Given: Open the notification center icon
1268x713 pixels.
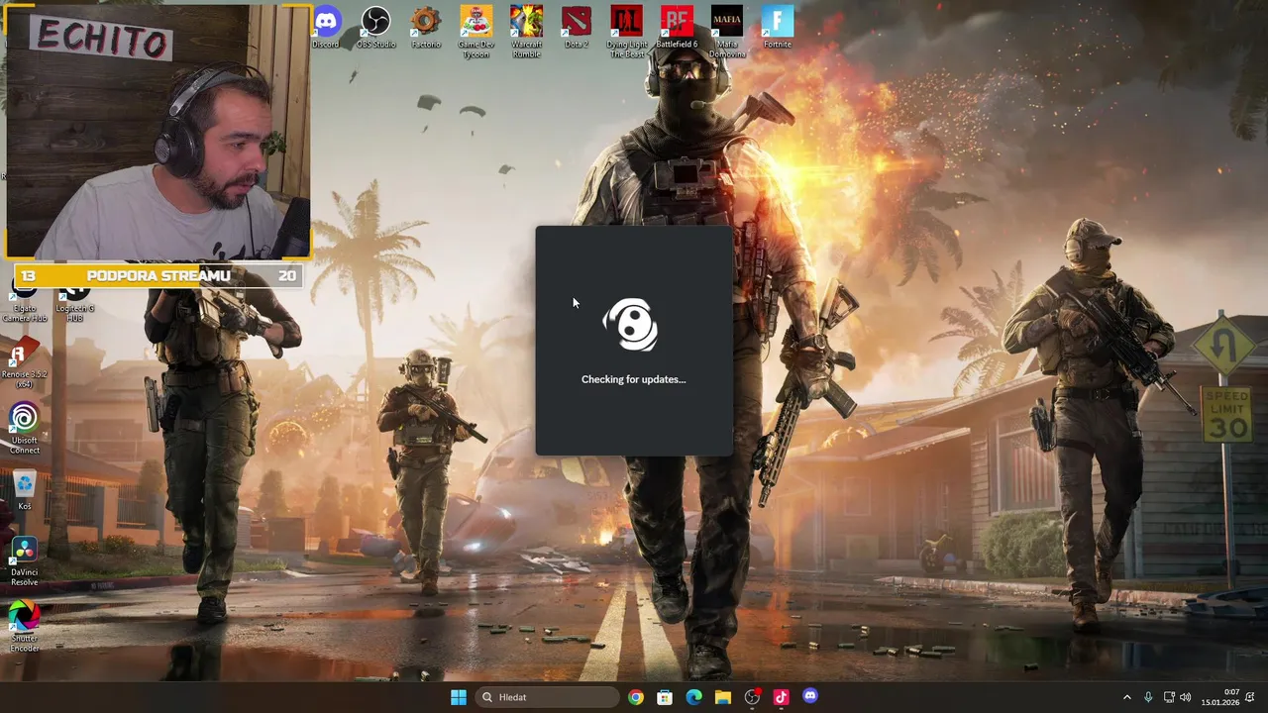Looking at the screenshot, I should pyautogui.click(x=1250, y=697).
